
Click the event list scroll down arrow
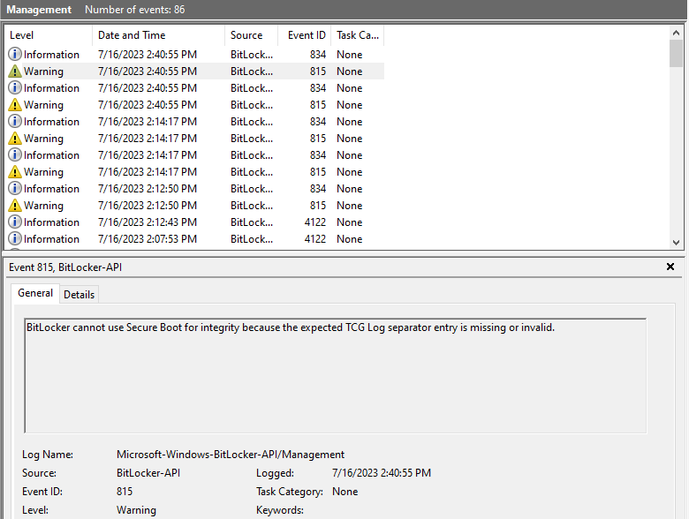[x=676, y=243]
